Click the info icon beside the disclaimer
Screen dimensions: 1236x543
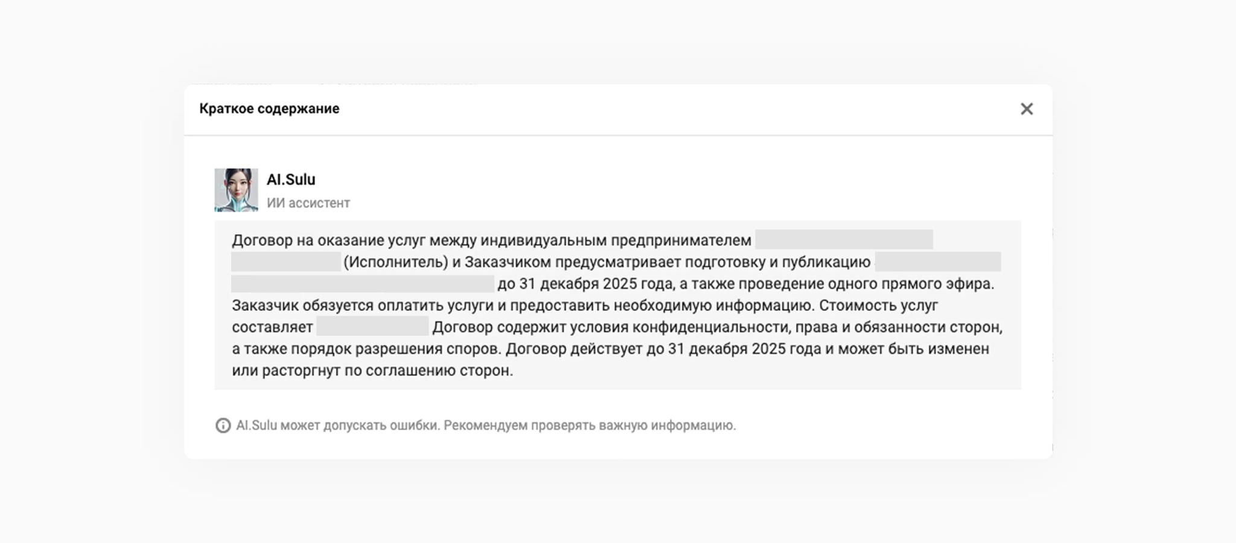pyautogui.click(x=223, y=425)
